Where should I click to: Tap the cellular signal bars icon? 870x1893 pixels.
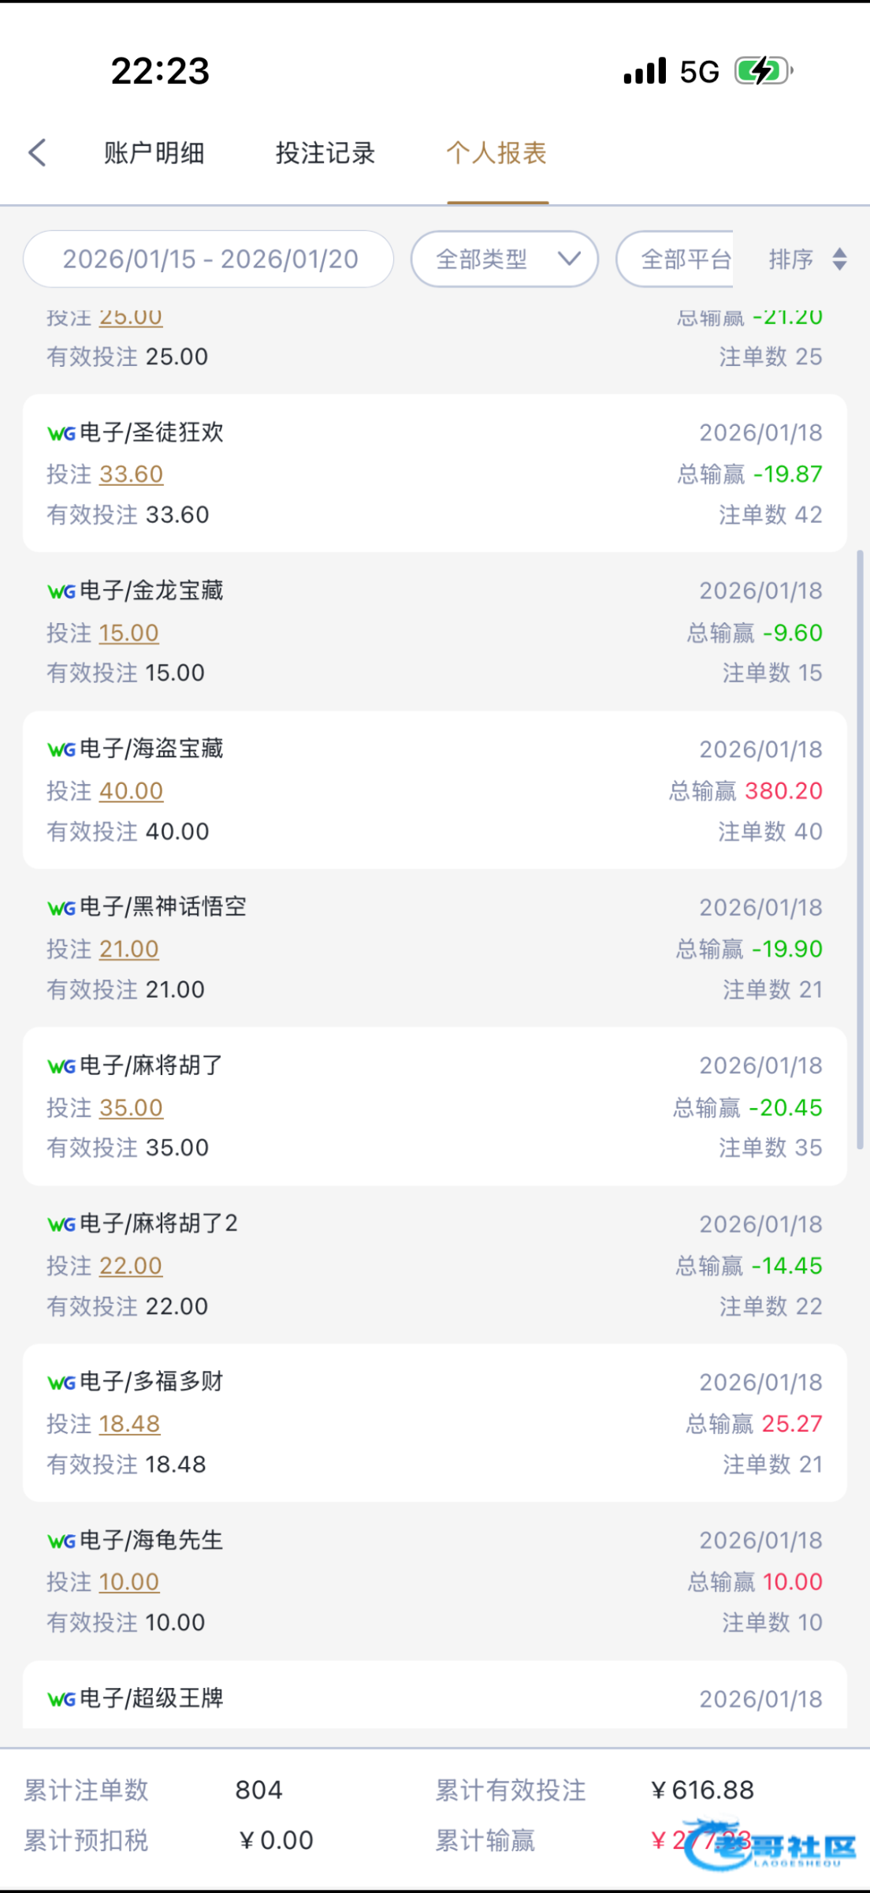coord(645,71)
